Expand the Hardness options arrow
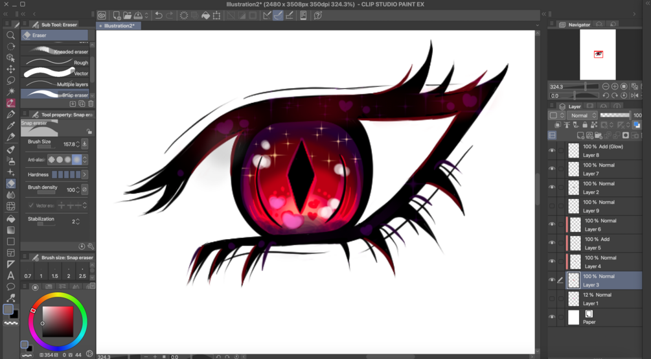The width and height of the screenshot is (651, 359). tap(85, 174)
